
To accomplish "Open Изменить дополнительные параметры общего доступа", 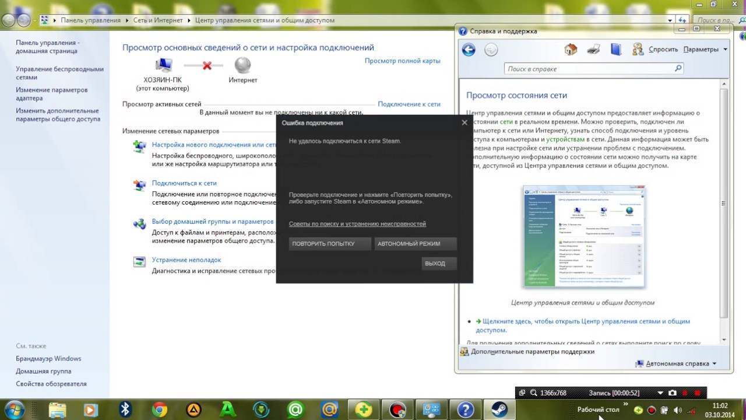I will (58, 115).
